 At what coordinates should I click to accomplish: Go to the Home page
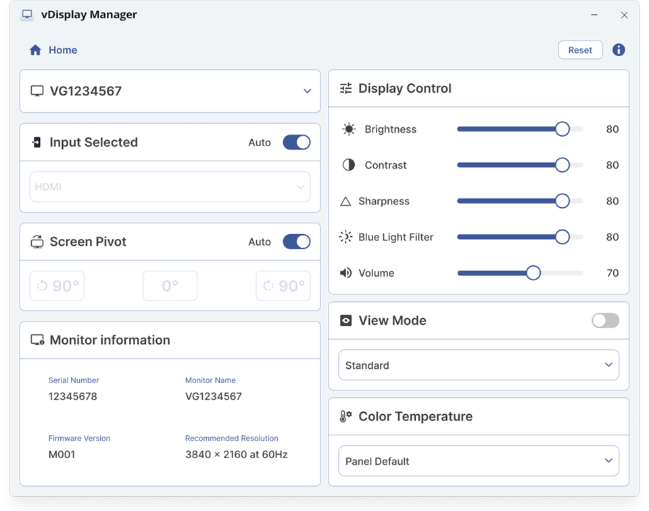coord(62,50)
